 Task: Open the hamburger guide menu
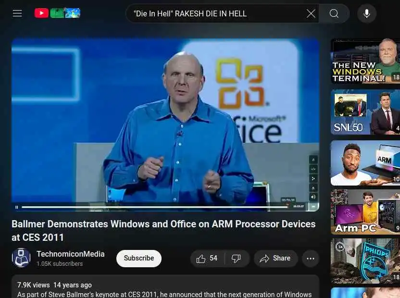[17, 13]
